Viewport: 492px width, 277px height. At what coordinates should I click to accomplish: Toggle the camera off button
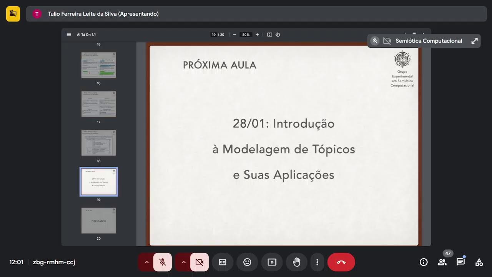coord(199,262)
